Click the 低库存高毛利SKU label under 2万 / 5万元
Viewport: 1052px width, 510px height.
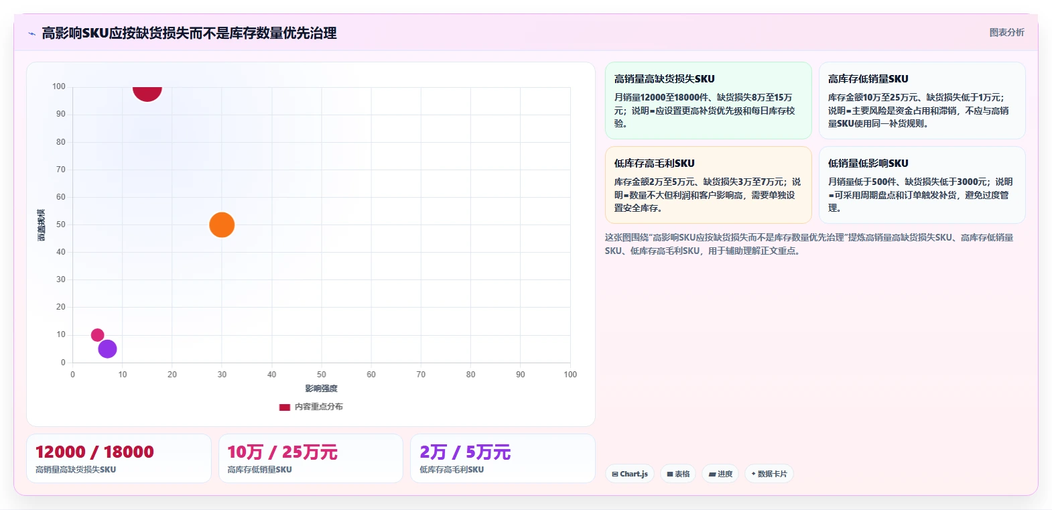point(452,470)
